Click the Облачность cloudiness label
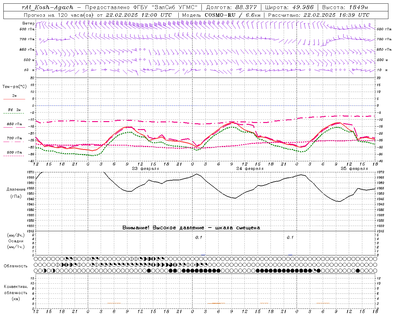The width and height of the screenshot is (393, 314). [x=16, y=266]
